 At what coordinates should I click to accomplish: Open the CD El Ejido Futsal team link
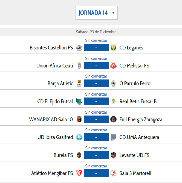[x=55, y=102]
